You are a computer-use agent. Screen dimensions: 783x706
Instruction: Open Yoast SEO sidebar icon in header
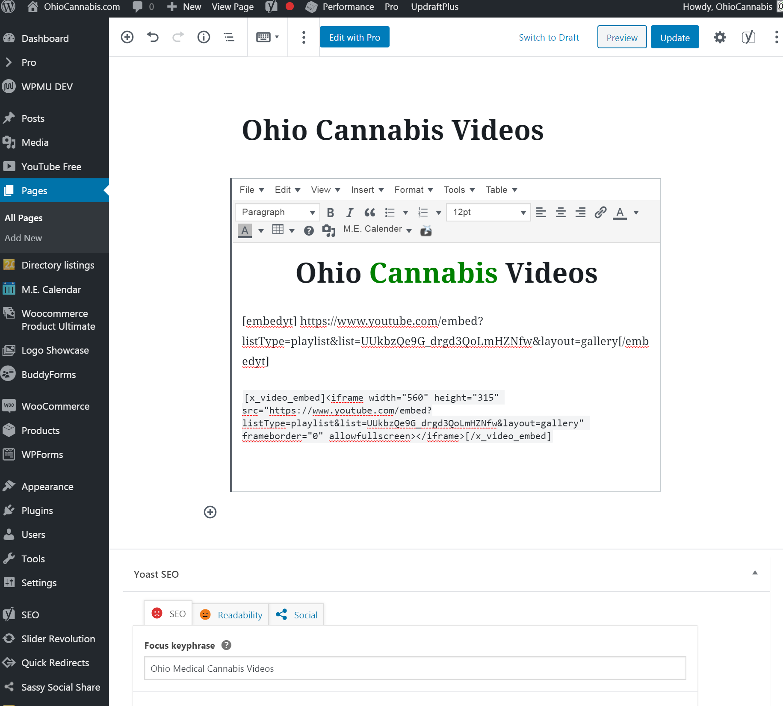[x=748, y=38]
